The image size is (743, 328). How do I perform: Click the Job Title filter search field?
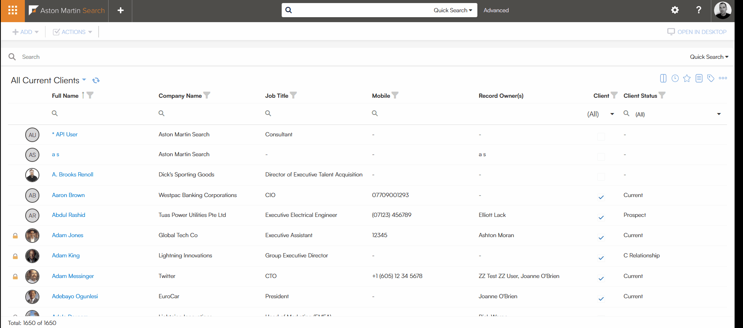315,113
